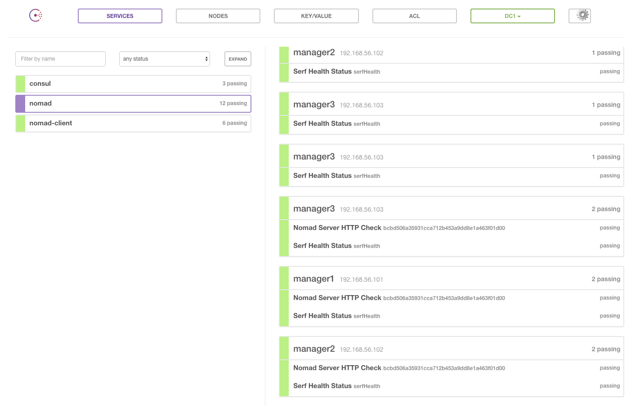
Task: Click '6 passing' on nomad-client row
Action: point(234,123)
